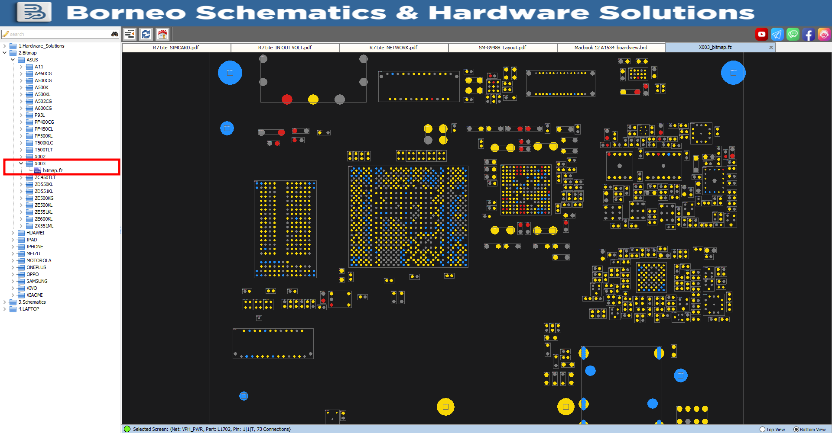Expand the 3.Schematics tree node

click(x=4, y=302)
